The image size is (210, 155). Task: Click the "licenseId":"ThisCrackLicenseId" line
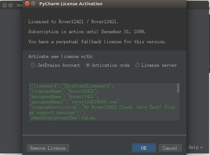point(71,86)
